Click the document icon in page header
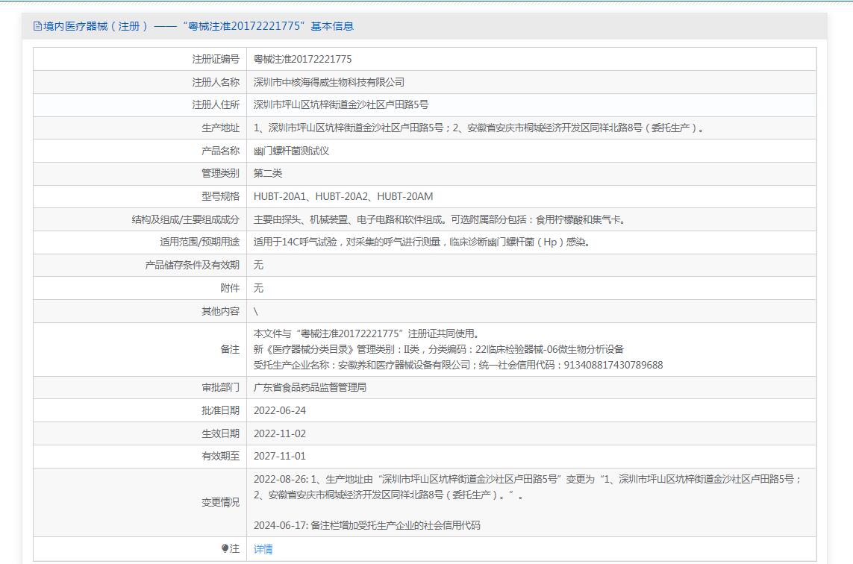853x564 pixels. click(x=37, y=26)
